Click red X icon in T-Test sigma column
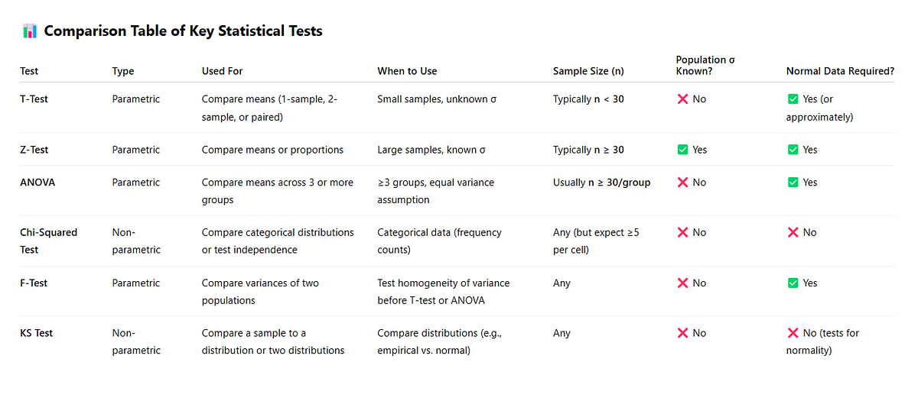Screen dimensions: 918x401 point(682,99)
